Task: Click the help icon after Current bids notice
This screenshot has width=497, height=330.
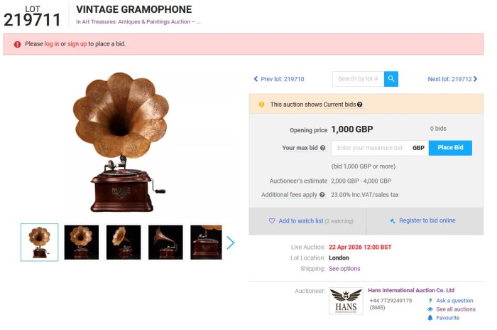Action: click(360, 105)
